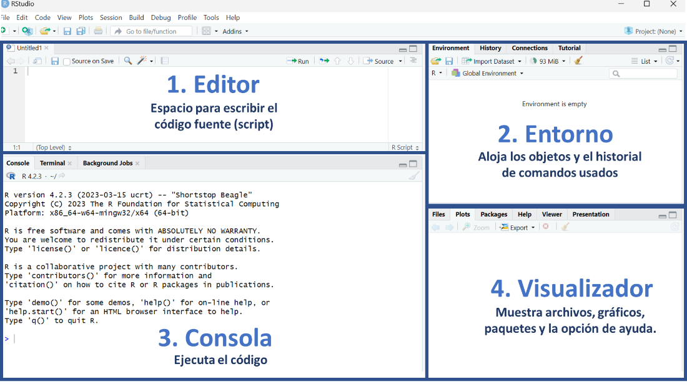
Task: Click the Load workspace folder icon in Environment pane
Action: 436,61
